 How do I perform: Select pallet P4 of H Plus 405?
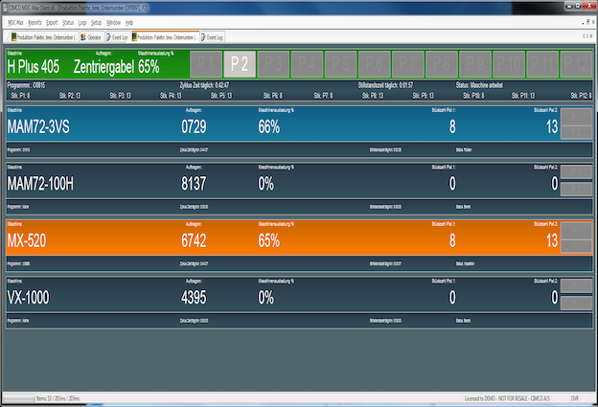pyautogui.click(x=307, y=64)
